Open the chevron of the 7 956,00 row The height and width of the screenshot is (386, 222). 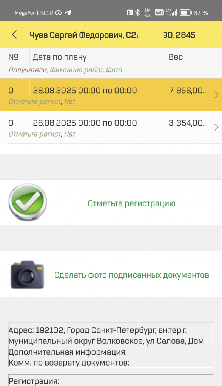216,95
